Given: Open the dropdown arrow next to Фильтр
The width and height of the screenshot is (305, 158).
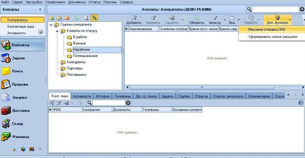Looking at the screenshot, I should (225, 20).
